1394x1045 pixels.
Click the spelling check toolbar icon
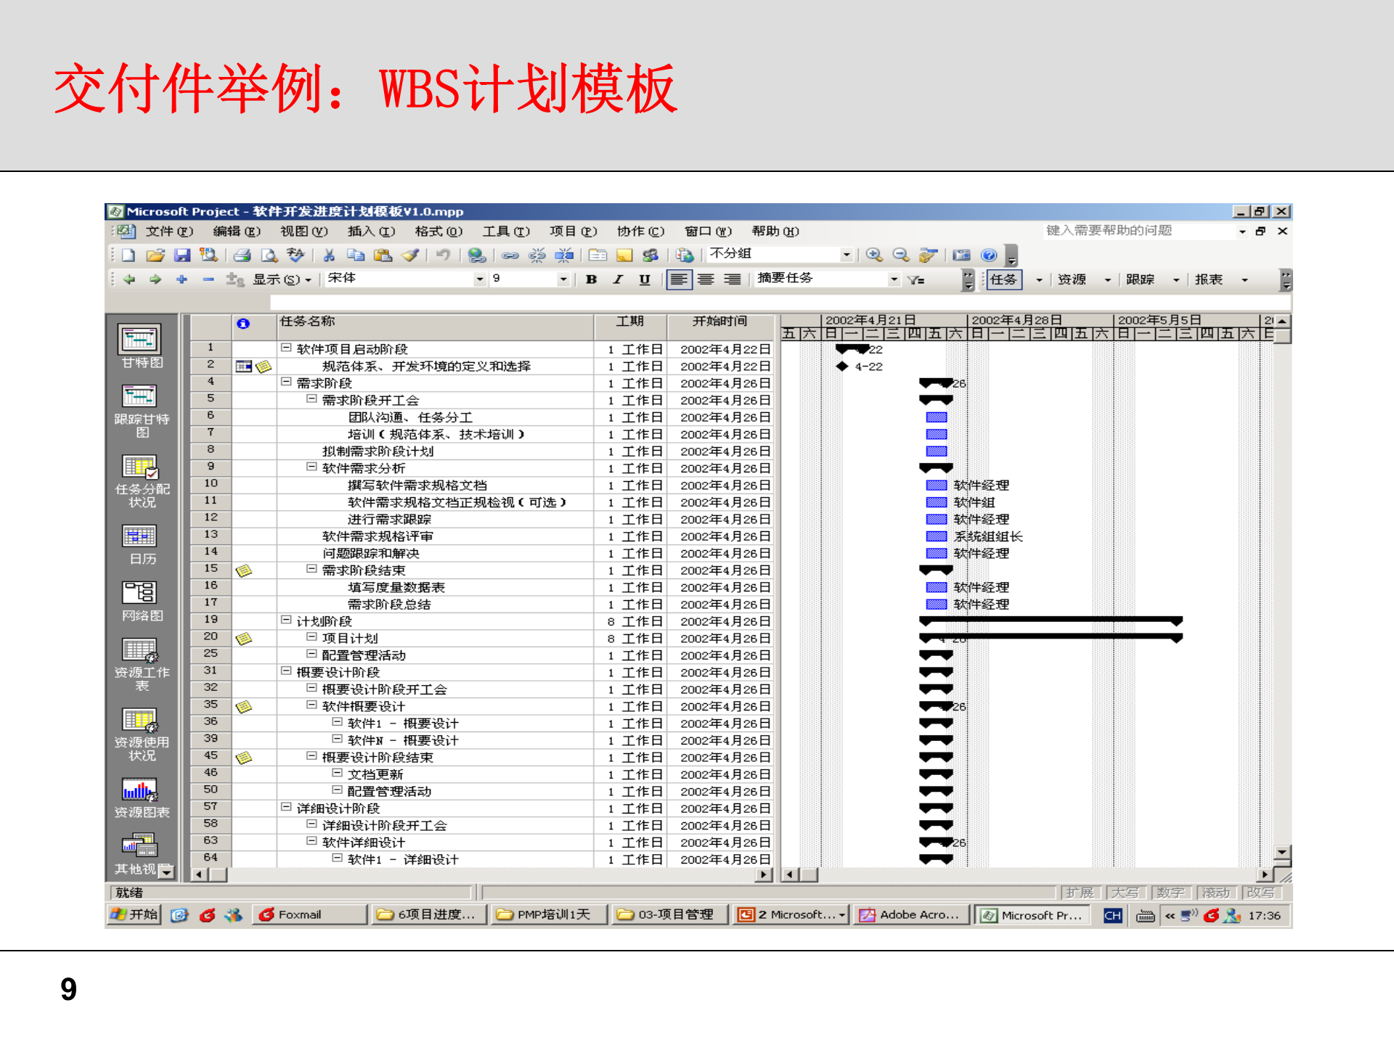coord(295,255)
